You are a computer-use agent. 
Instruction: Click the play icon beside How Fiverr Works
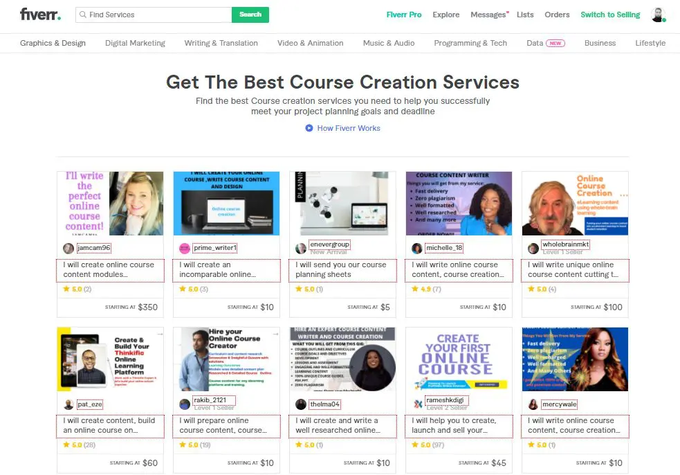tap(309, 128)
